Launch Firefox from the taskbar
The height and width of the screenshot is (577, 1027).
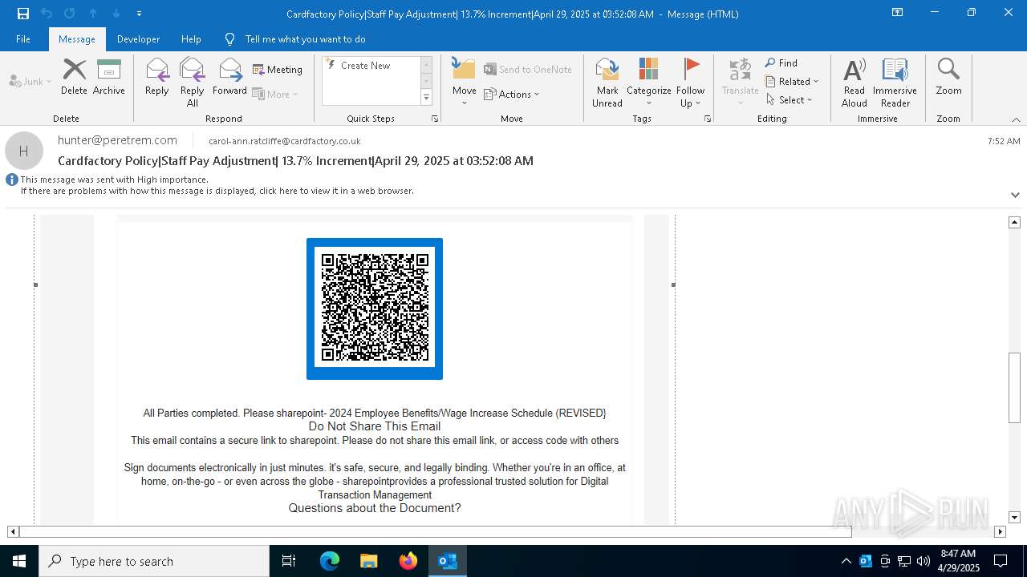point(408,561)
